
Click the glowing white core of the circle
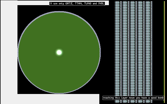59,52
